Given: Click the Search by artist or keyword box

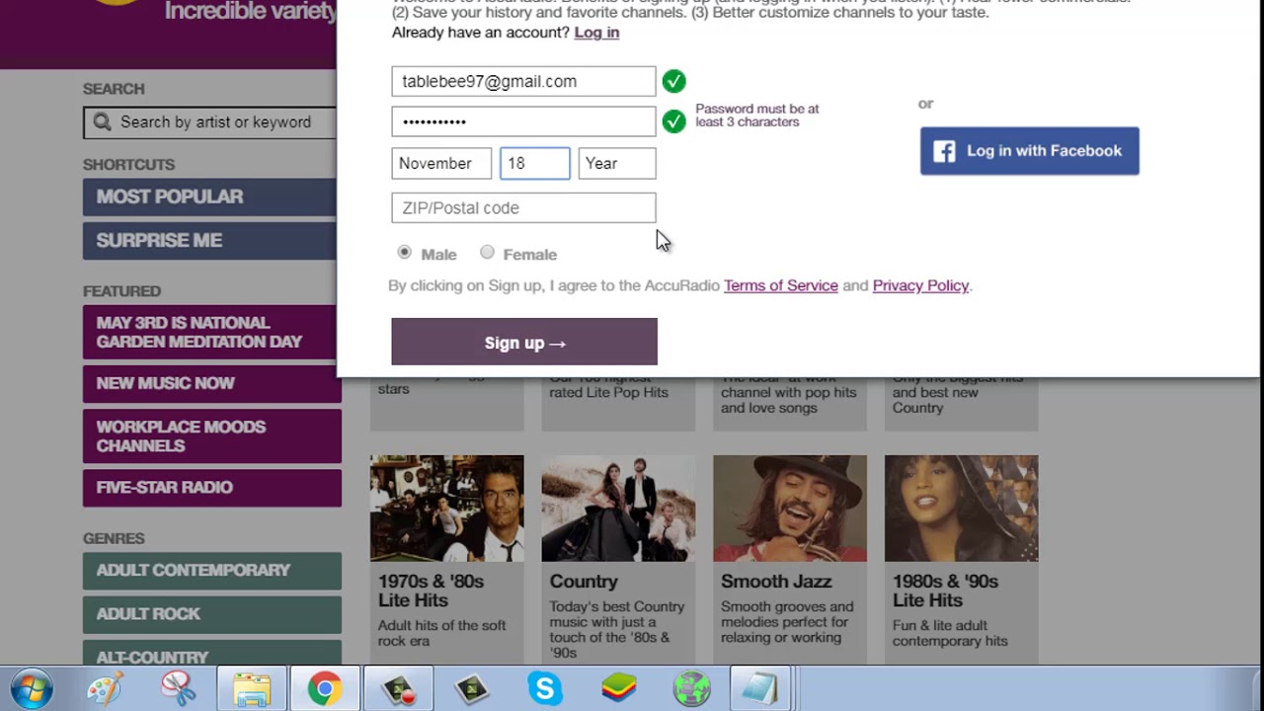Looking at the screenshot, I should (x=210, y=122).
